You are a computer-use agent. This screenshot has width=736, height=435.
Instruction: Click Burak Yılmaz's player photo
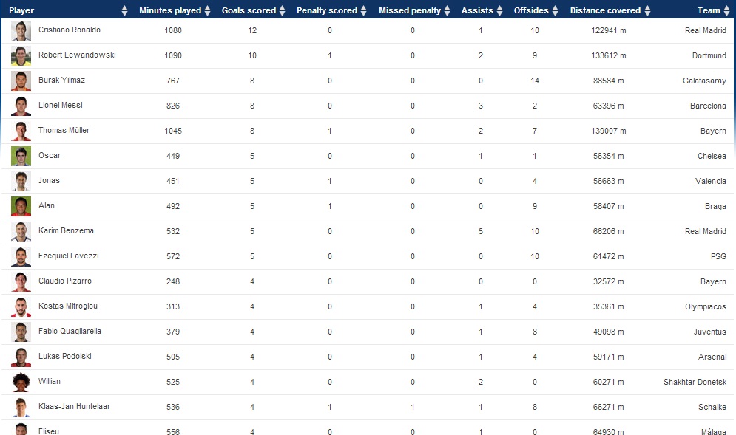[x=21, y=81]
